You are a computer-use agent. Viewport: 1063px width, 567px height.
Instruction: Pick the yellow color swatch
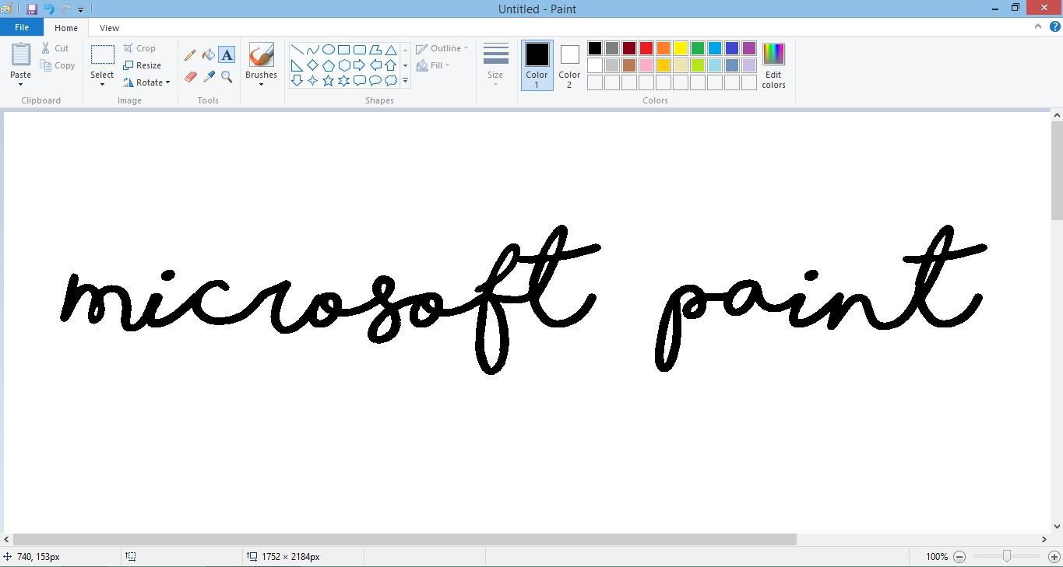point(681,48)
